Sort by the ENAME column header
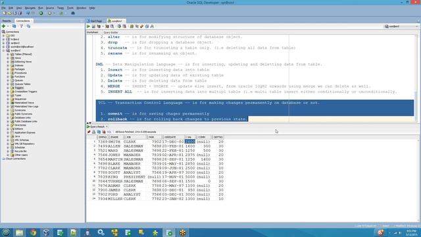The image size is (421, 237). click(x=116, y=138)
